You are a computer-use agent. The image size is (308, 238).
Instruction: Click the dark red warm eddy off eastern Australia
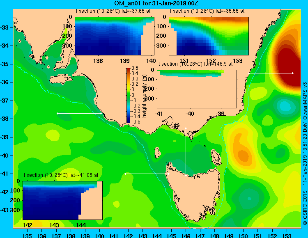coord(289,67)
